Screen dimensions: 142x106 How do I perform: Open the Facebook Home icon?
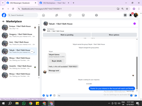(x=43, y=15)
